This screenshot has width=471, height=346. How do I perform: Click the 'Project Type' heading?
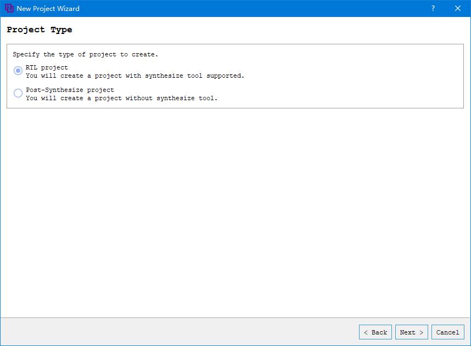(x=40, y=30)
